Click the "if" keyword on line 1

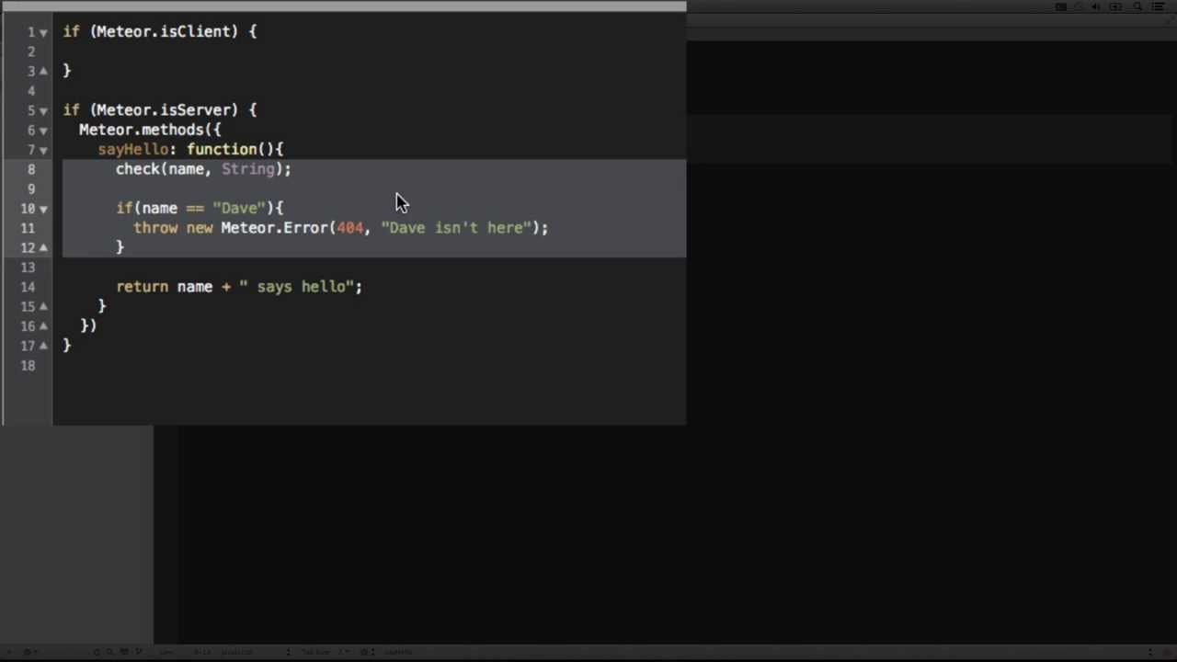coord(71,31)
